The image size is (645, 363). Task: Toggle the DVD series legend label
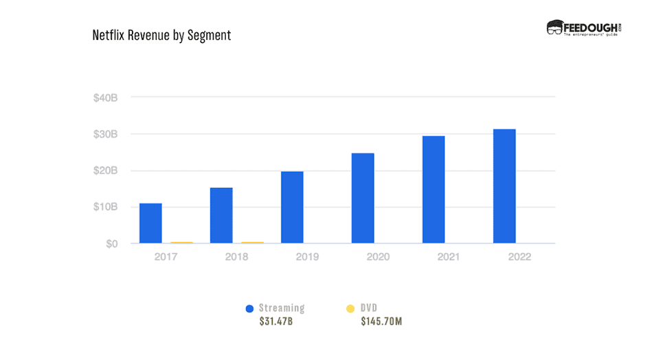pyautogui.click(x=369, y=309)
